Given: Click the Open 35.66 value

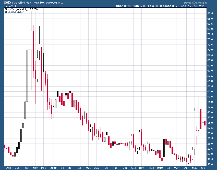Looking at the screenshot, I should (x=124, y=6).
